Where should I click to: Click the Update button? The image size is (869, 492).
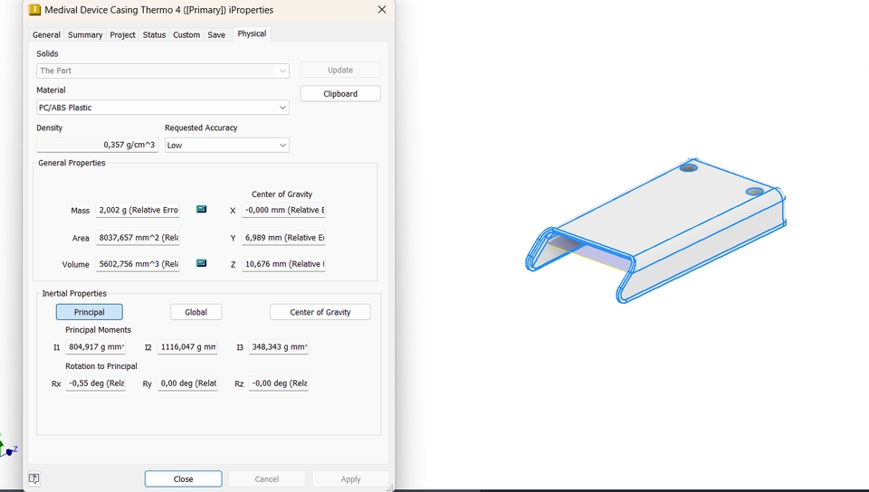coord(340,71)
